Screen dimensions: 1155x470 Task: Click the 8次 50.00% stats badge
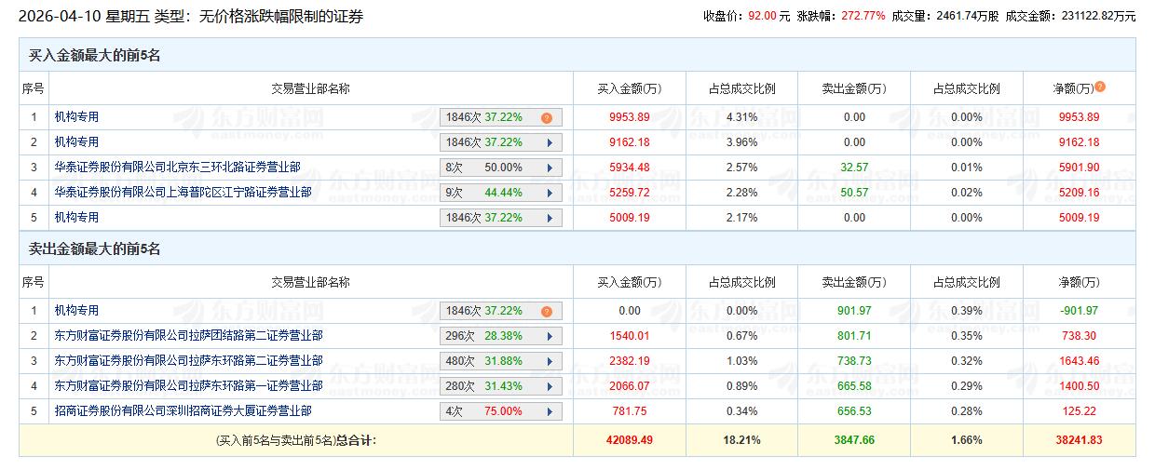tap(500, 168)
